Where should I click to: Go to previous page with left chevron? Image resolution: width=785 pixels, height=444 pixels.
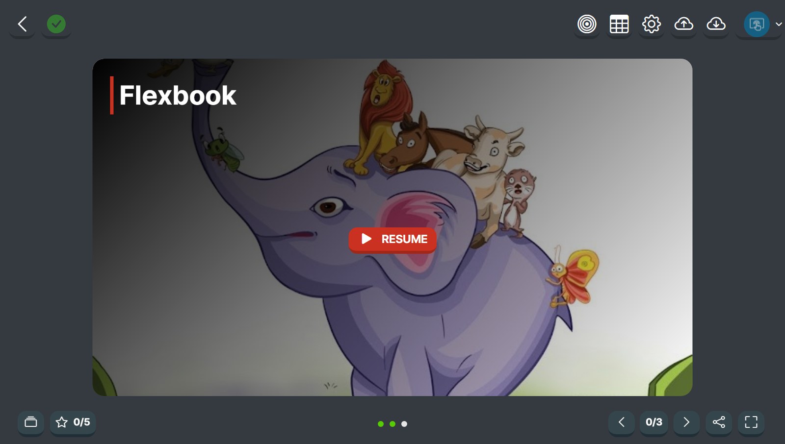tap(622, 422)
